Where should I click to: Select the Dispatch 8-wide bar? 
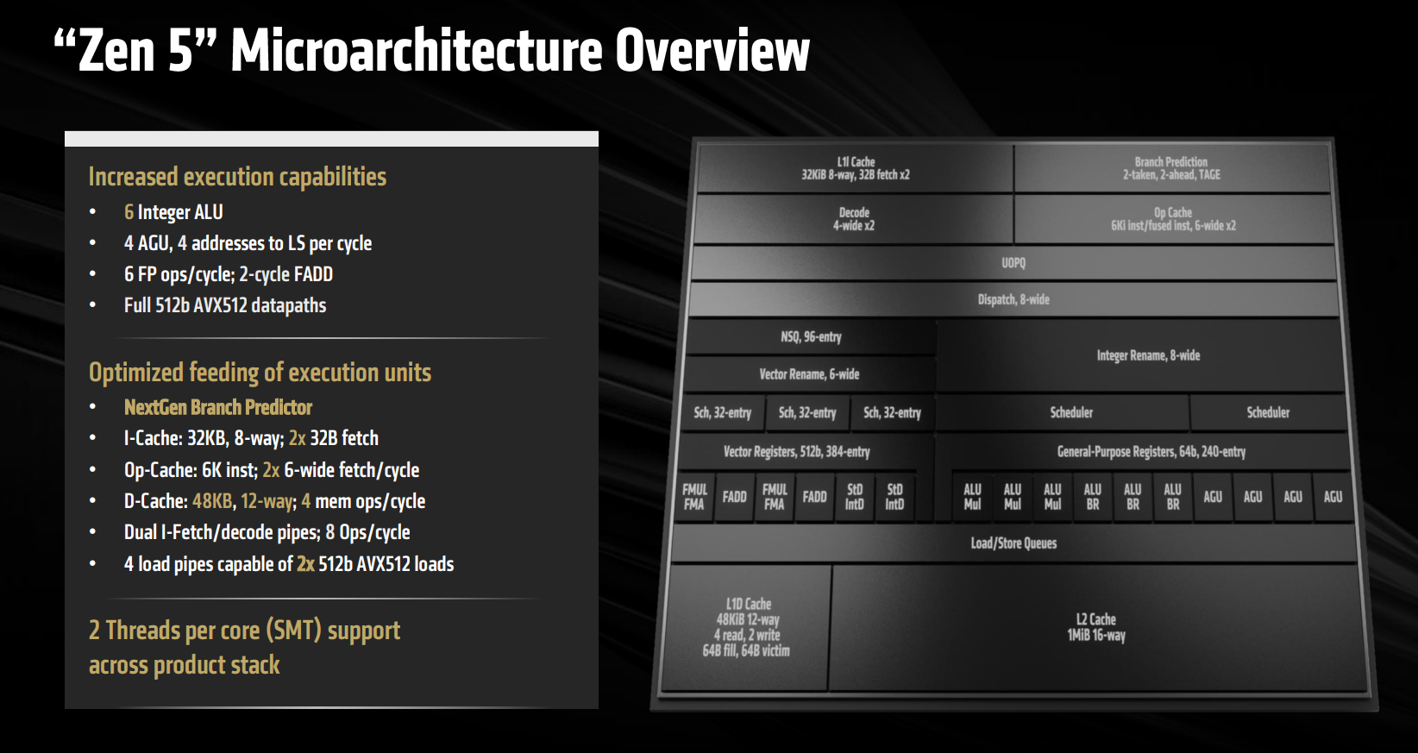pyautogui.click(x=1013, y=300)
